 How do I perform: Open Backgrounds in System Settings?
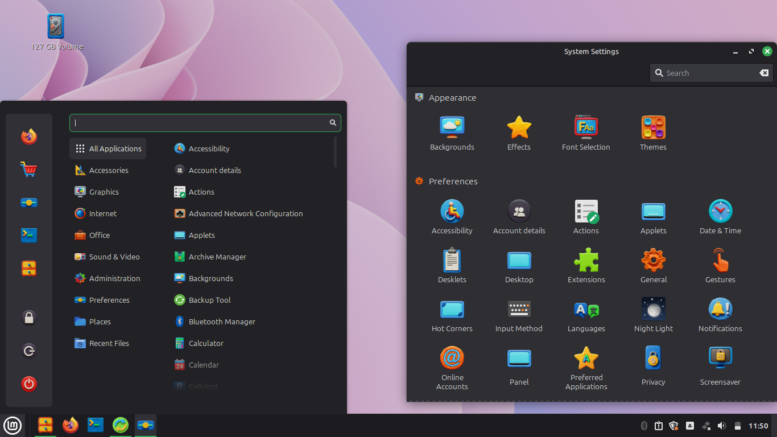click(x=452, y=134)
